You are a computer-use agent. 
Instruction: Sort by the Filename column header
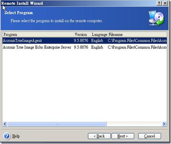click(x=137, y=35)
